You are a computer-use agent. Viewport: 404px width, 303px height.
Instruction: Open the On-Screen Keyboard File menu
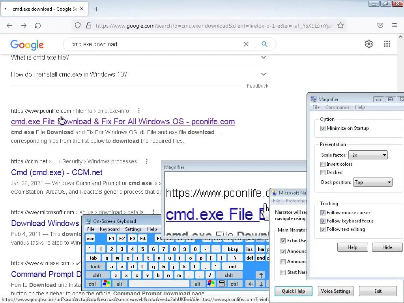[91, 229]
